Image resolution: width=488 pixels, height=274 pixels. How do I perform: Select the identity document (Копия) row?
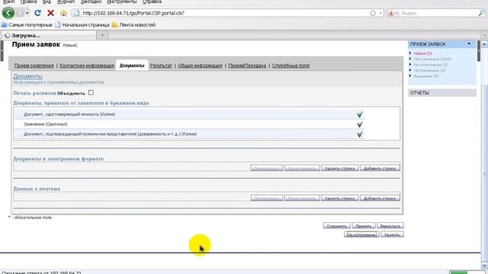pyautogui.click(x=189, y=114)
